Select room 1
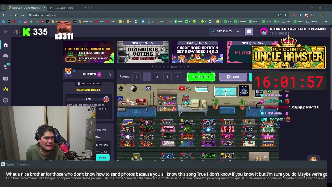 [x=147, y=77]
